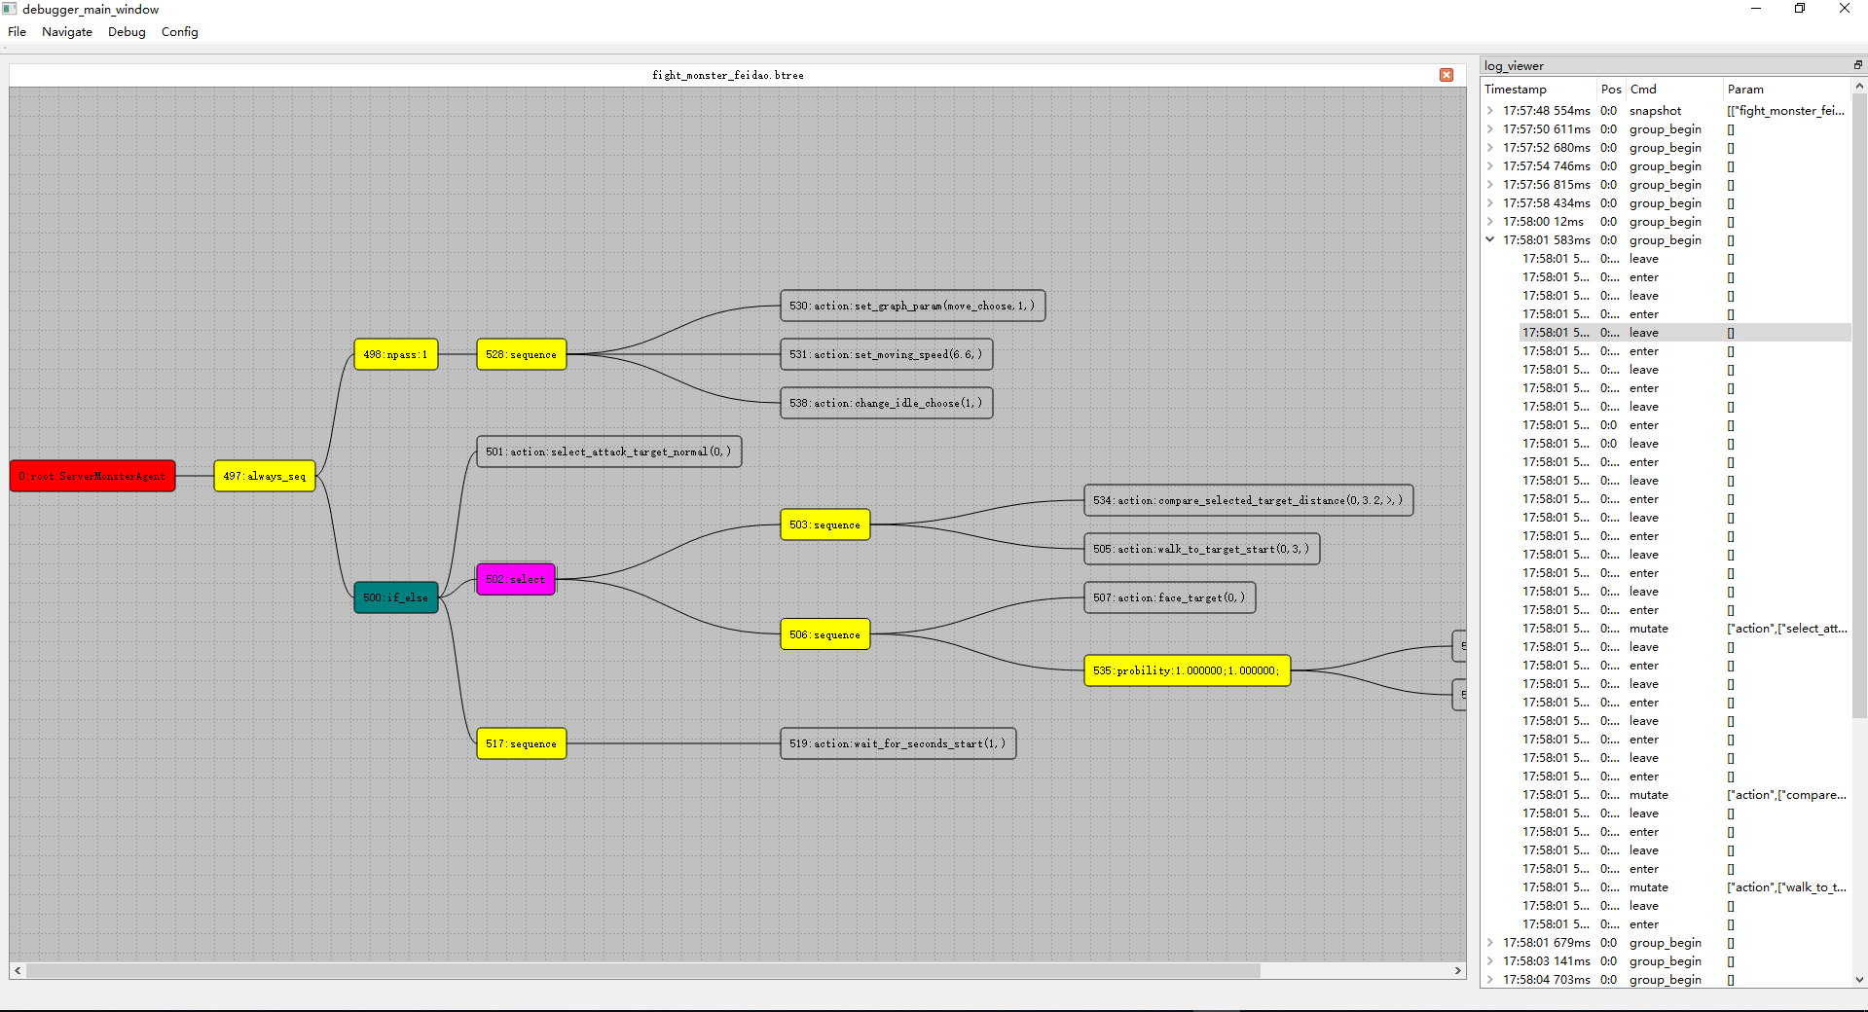Image resolution: width=1868 pixels, height=1012 pixels.
Task: Click the 535:probility node
Action: (1187, 670)
